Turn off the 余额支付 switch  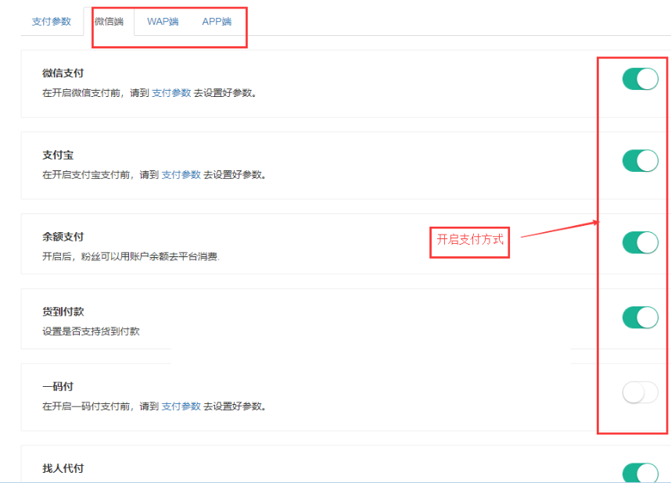640,242
